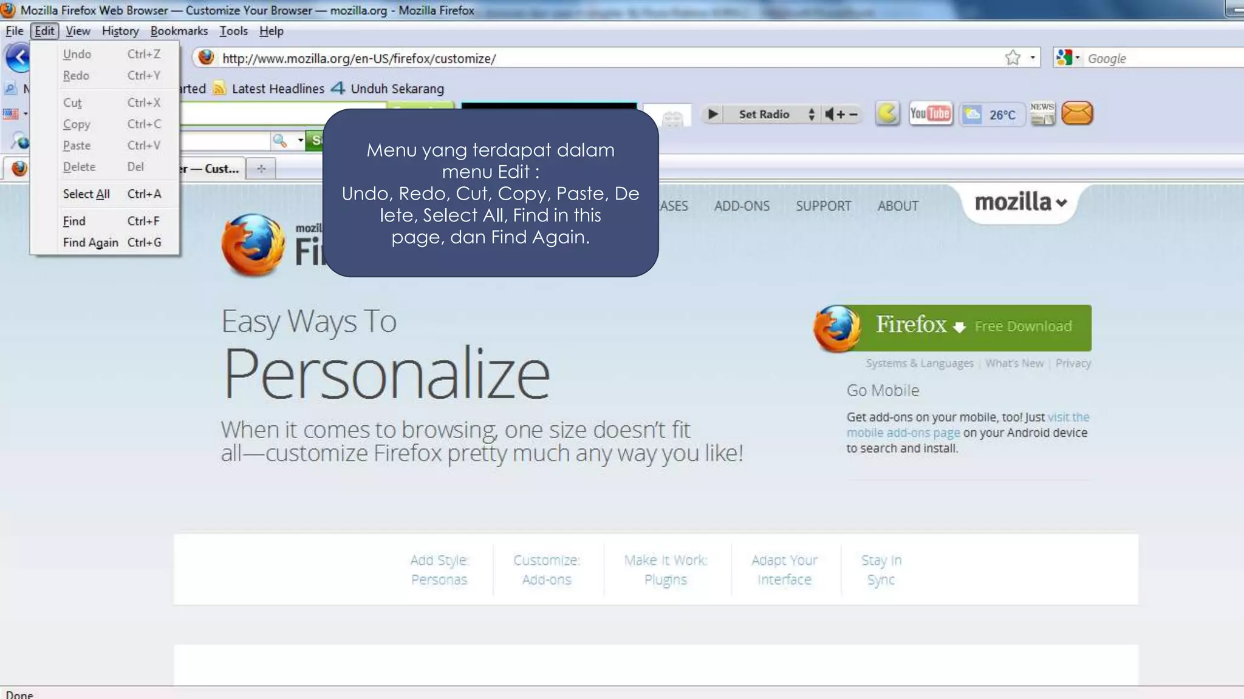Open the SUPPORT page navigation link
The width and height of the screenshot is (1244, 699).
(823, 206)
